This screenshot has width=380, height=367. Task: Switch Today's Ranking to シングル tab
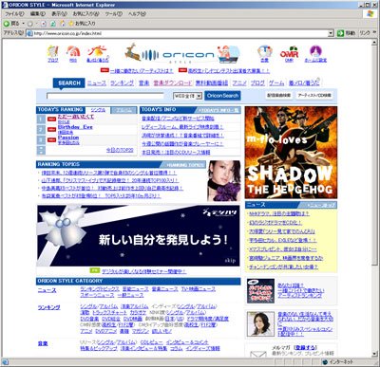click(x=98, y=110)
